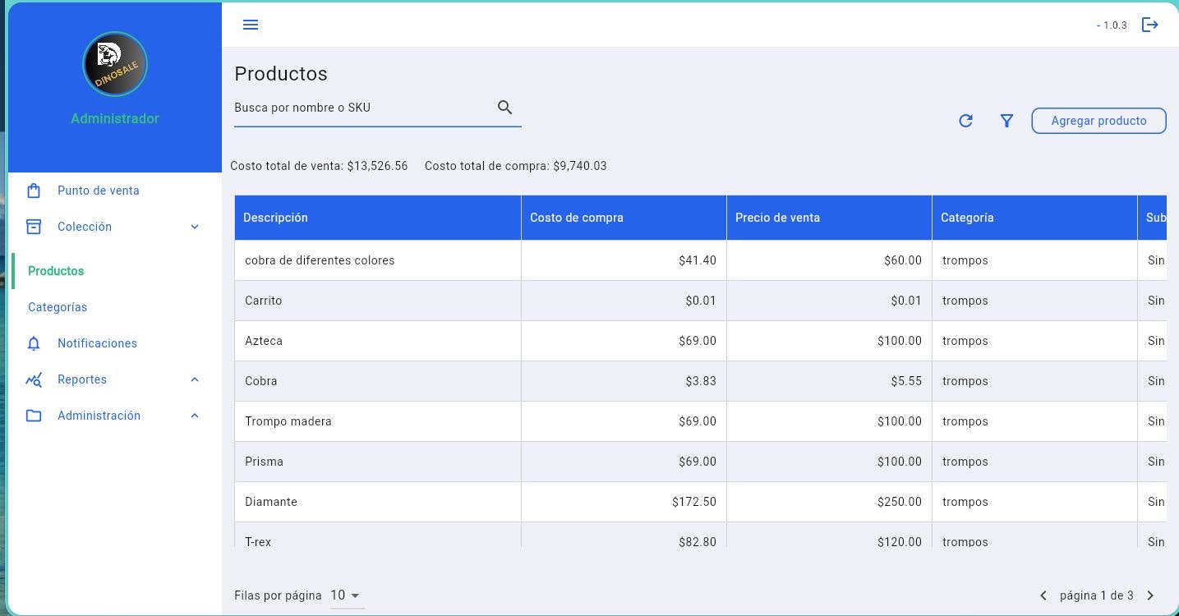1179x616 pixels.
Task: Sort by Costo de compra column header
Action: tap(577, 218)
